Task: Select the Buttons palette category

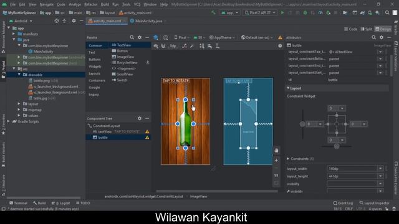Action: coord(95,60)
